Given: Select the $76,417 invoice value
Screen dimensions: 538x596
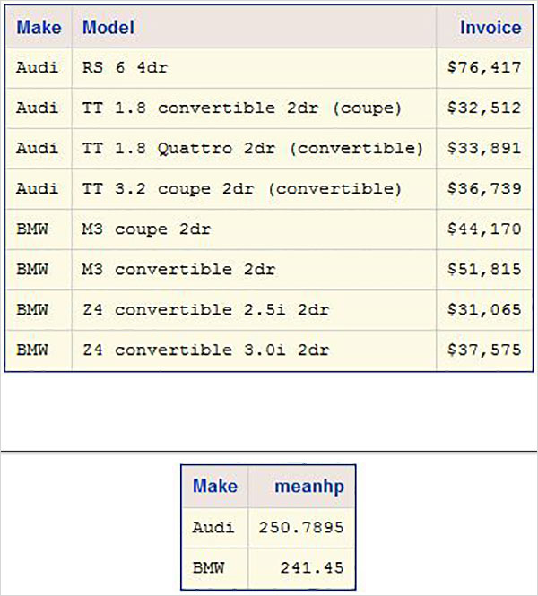Looking at the screenshot, I should [x=484, y=68].
